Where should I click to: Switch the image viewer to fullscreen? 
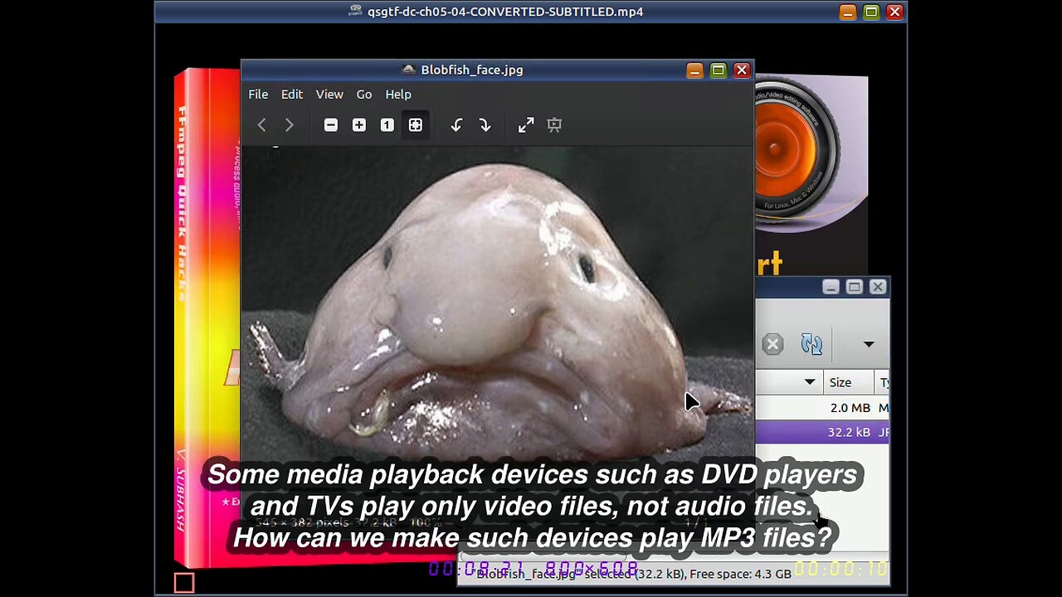click(526, 125)
